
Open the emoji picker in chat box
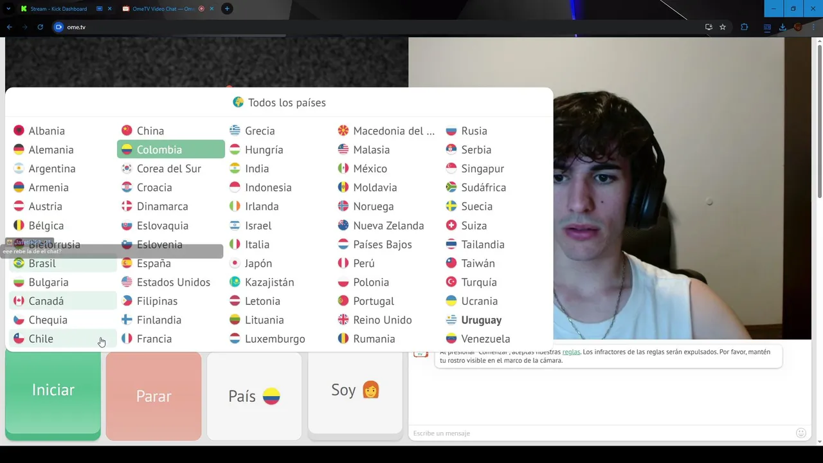(801, 433)
